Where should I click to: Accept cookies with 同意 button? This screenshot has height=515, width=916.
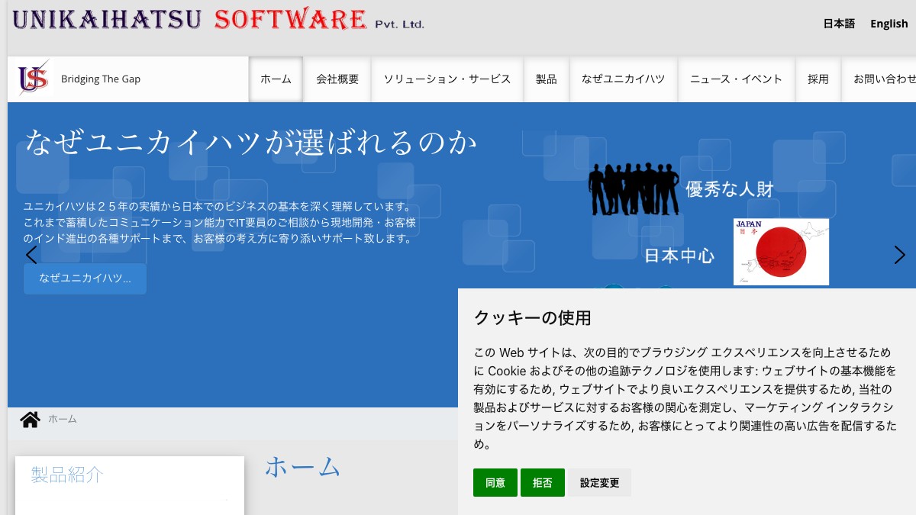tap(495, 483)
